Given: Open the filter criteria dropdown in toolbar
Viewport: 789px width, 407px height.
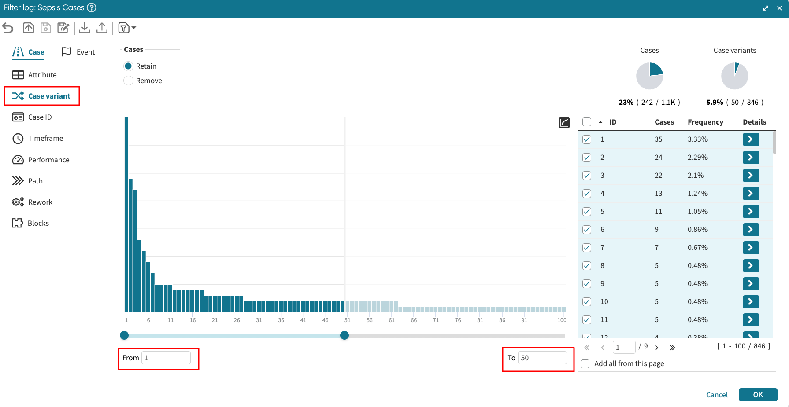Looking at the screenshot, I should (x=127, y=28).
